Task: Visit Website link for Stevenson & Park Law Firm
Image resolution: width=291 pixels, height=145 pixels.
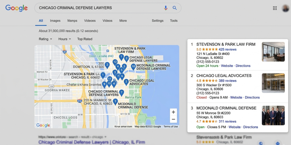Action: [227, 66]
